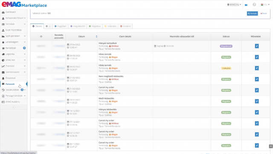Edit the Cancel my order claim dated 07/12/2021
This screenshot has width=273, height=154.
(x=257, y=123)
